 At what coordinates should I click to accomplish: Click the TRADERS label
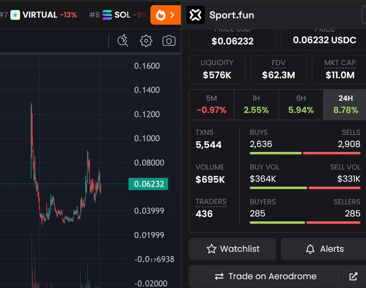pyautogui.click(x=211, y=202)
